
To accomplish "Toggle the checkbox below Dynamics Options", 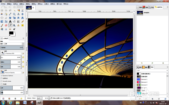I will click(2, 78).
